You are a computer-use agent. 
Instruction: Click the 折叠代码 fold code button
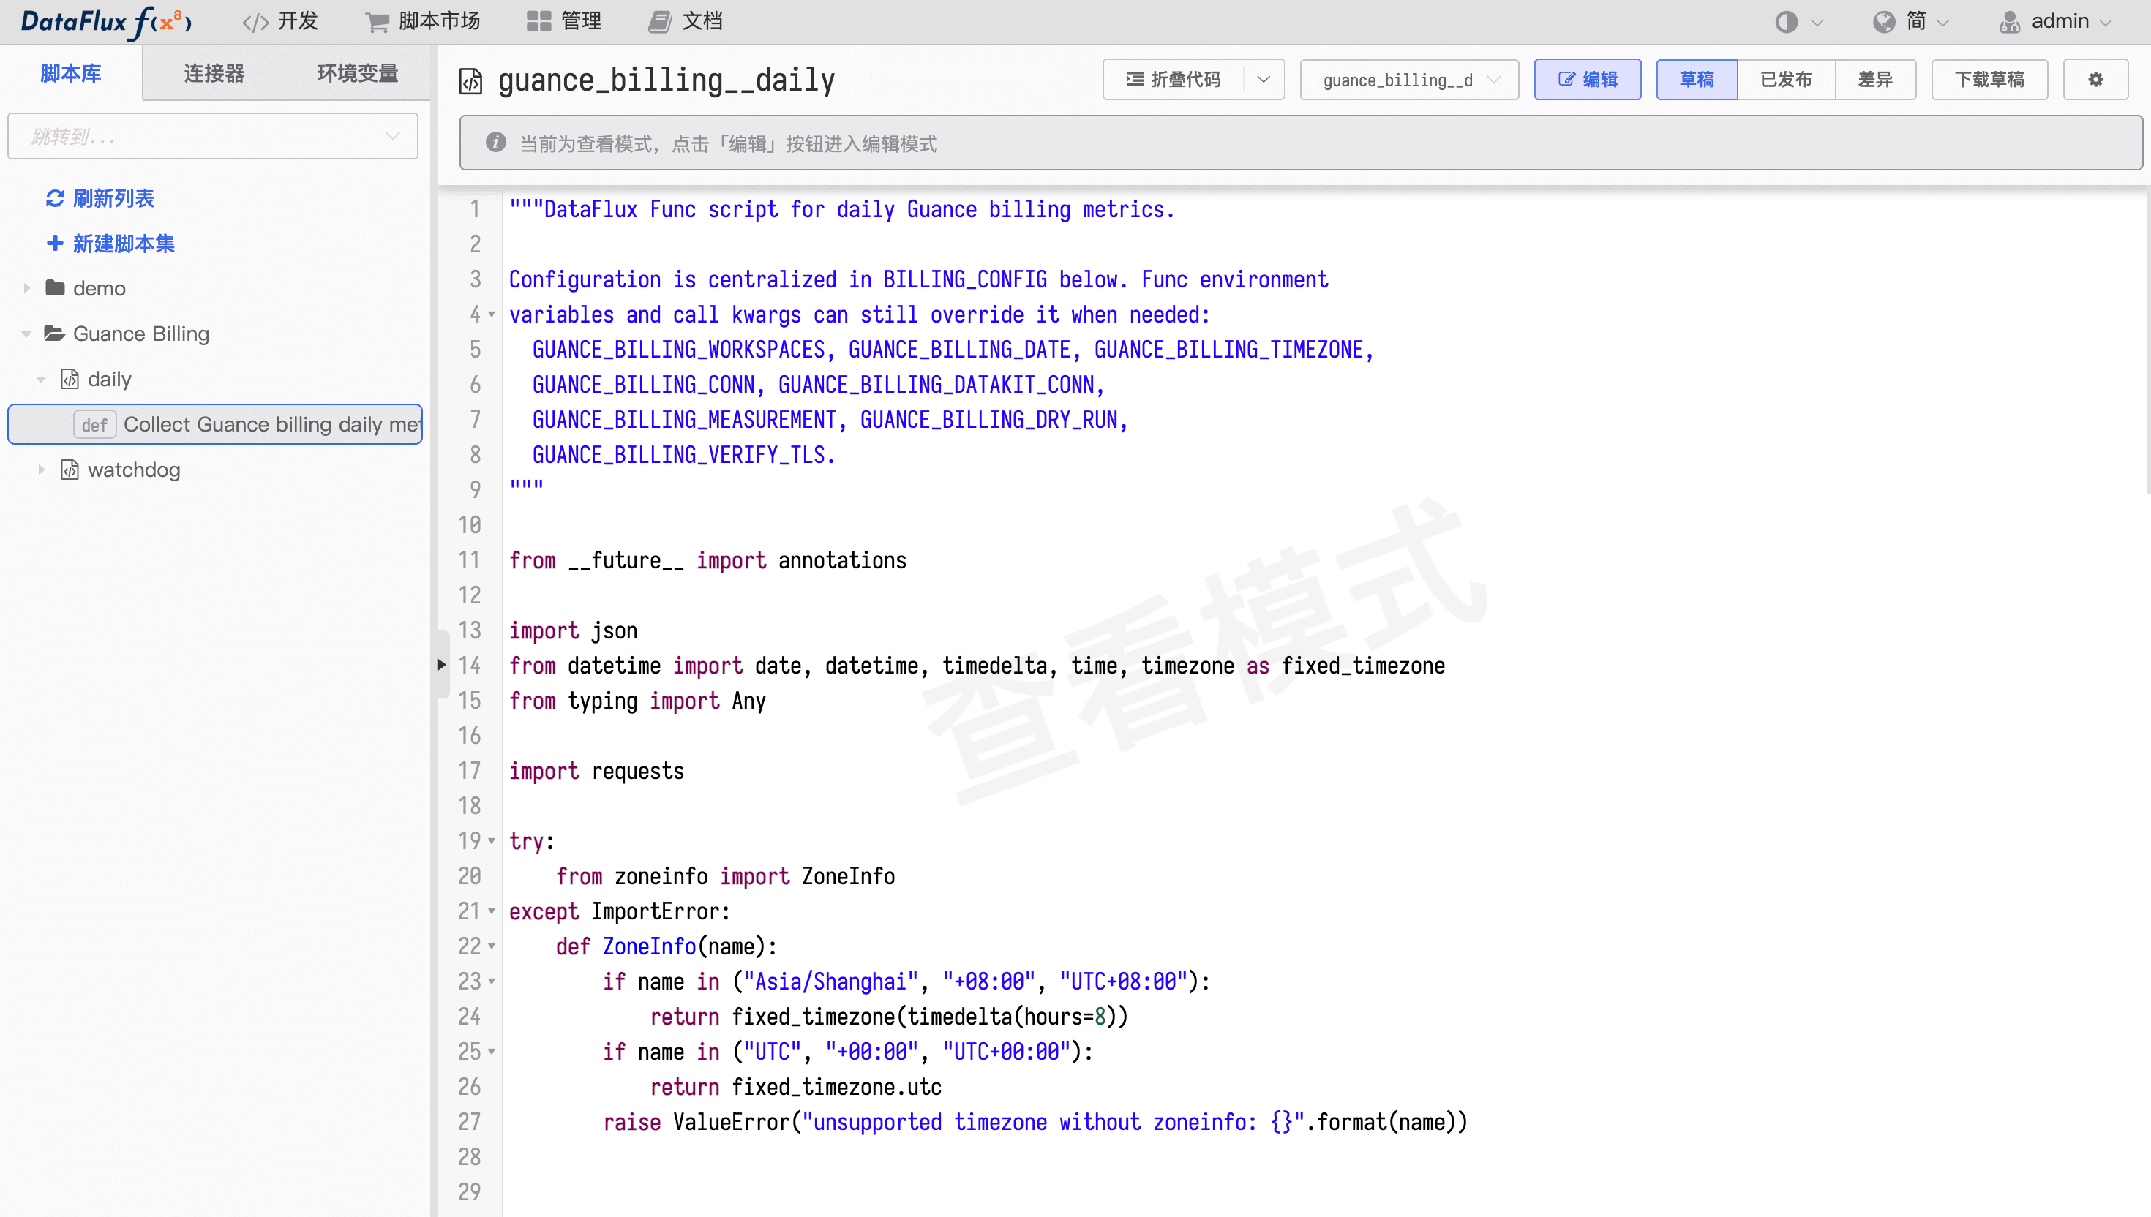(x=1173, y=80)
